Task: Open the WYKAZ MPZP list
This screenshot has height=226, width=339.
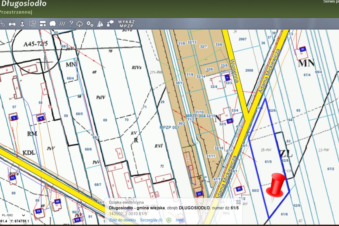Action: pyautogui.click(x=126, y=24)
